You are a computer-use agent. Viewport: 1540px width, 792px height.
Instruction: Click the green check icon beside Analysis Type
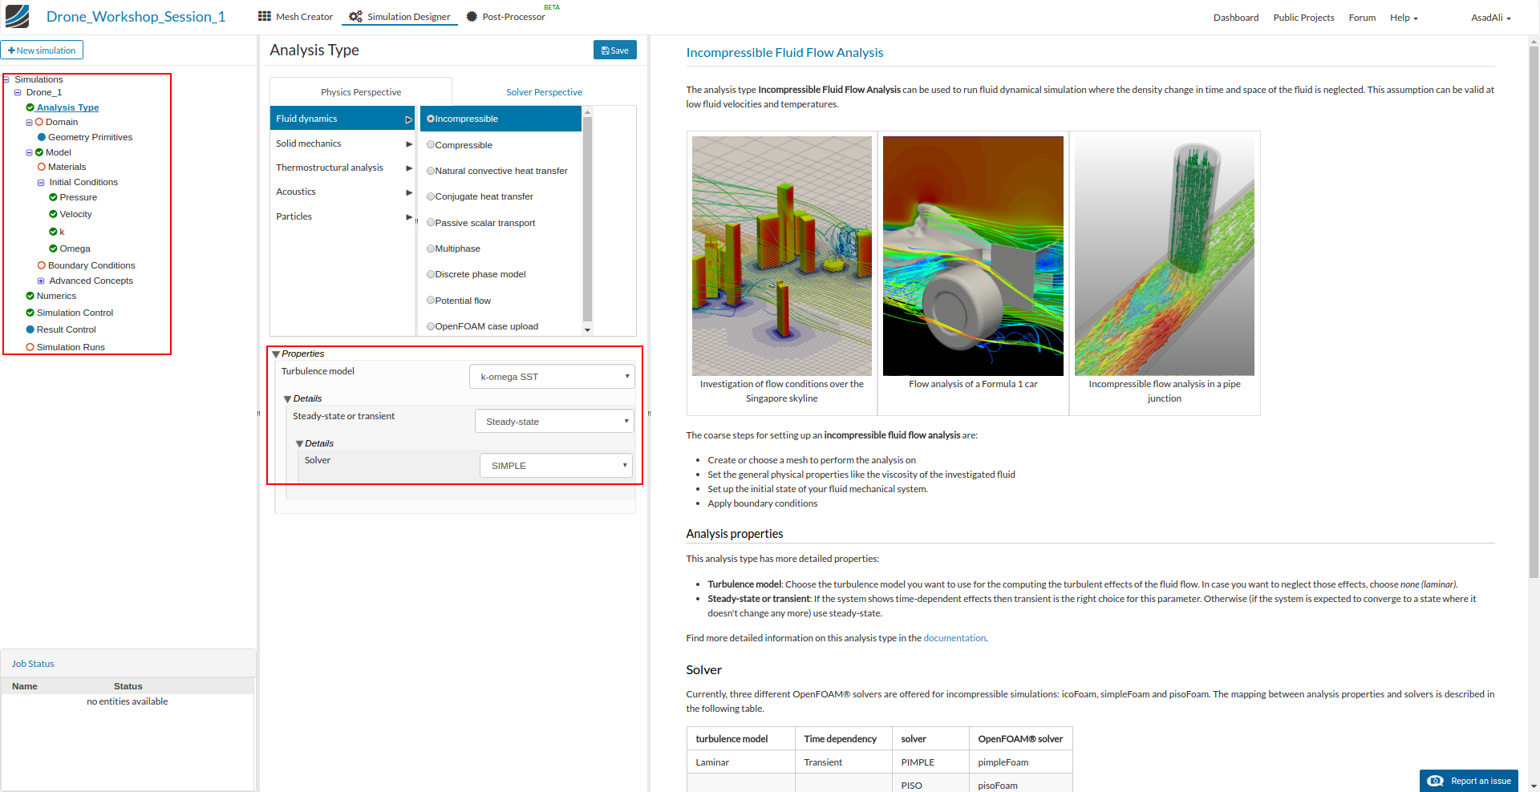(30, 107)
